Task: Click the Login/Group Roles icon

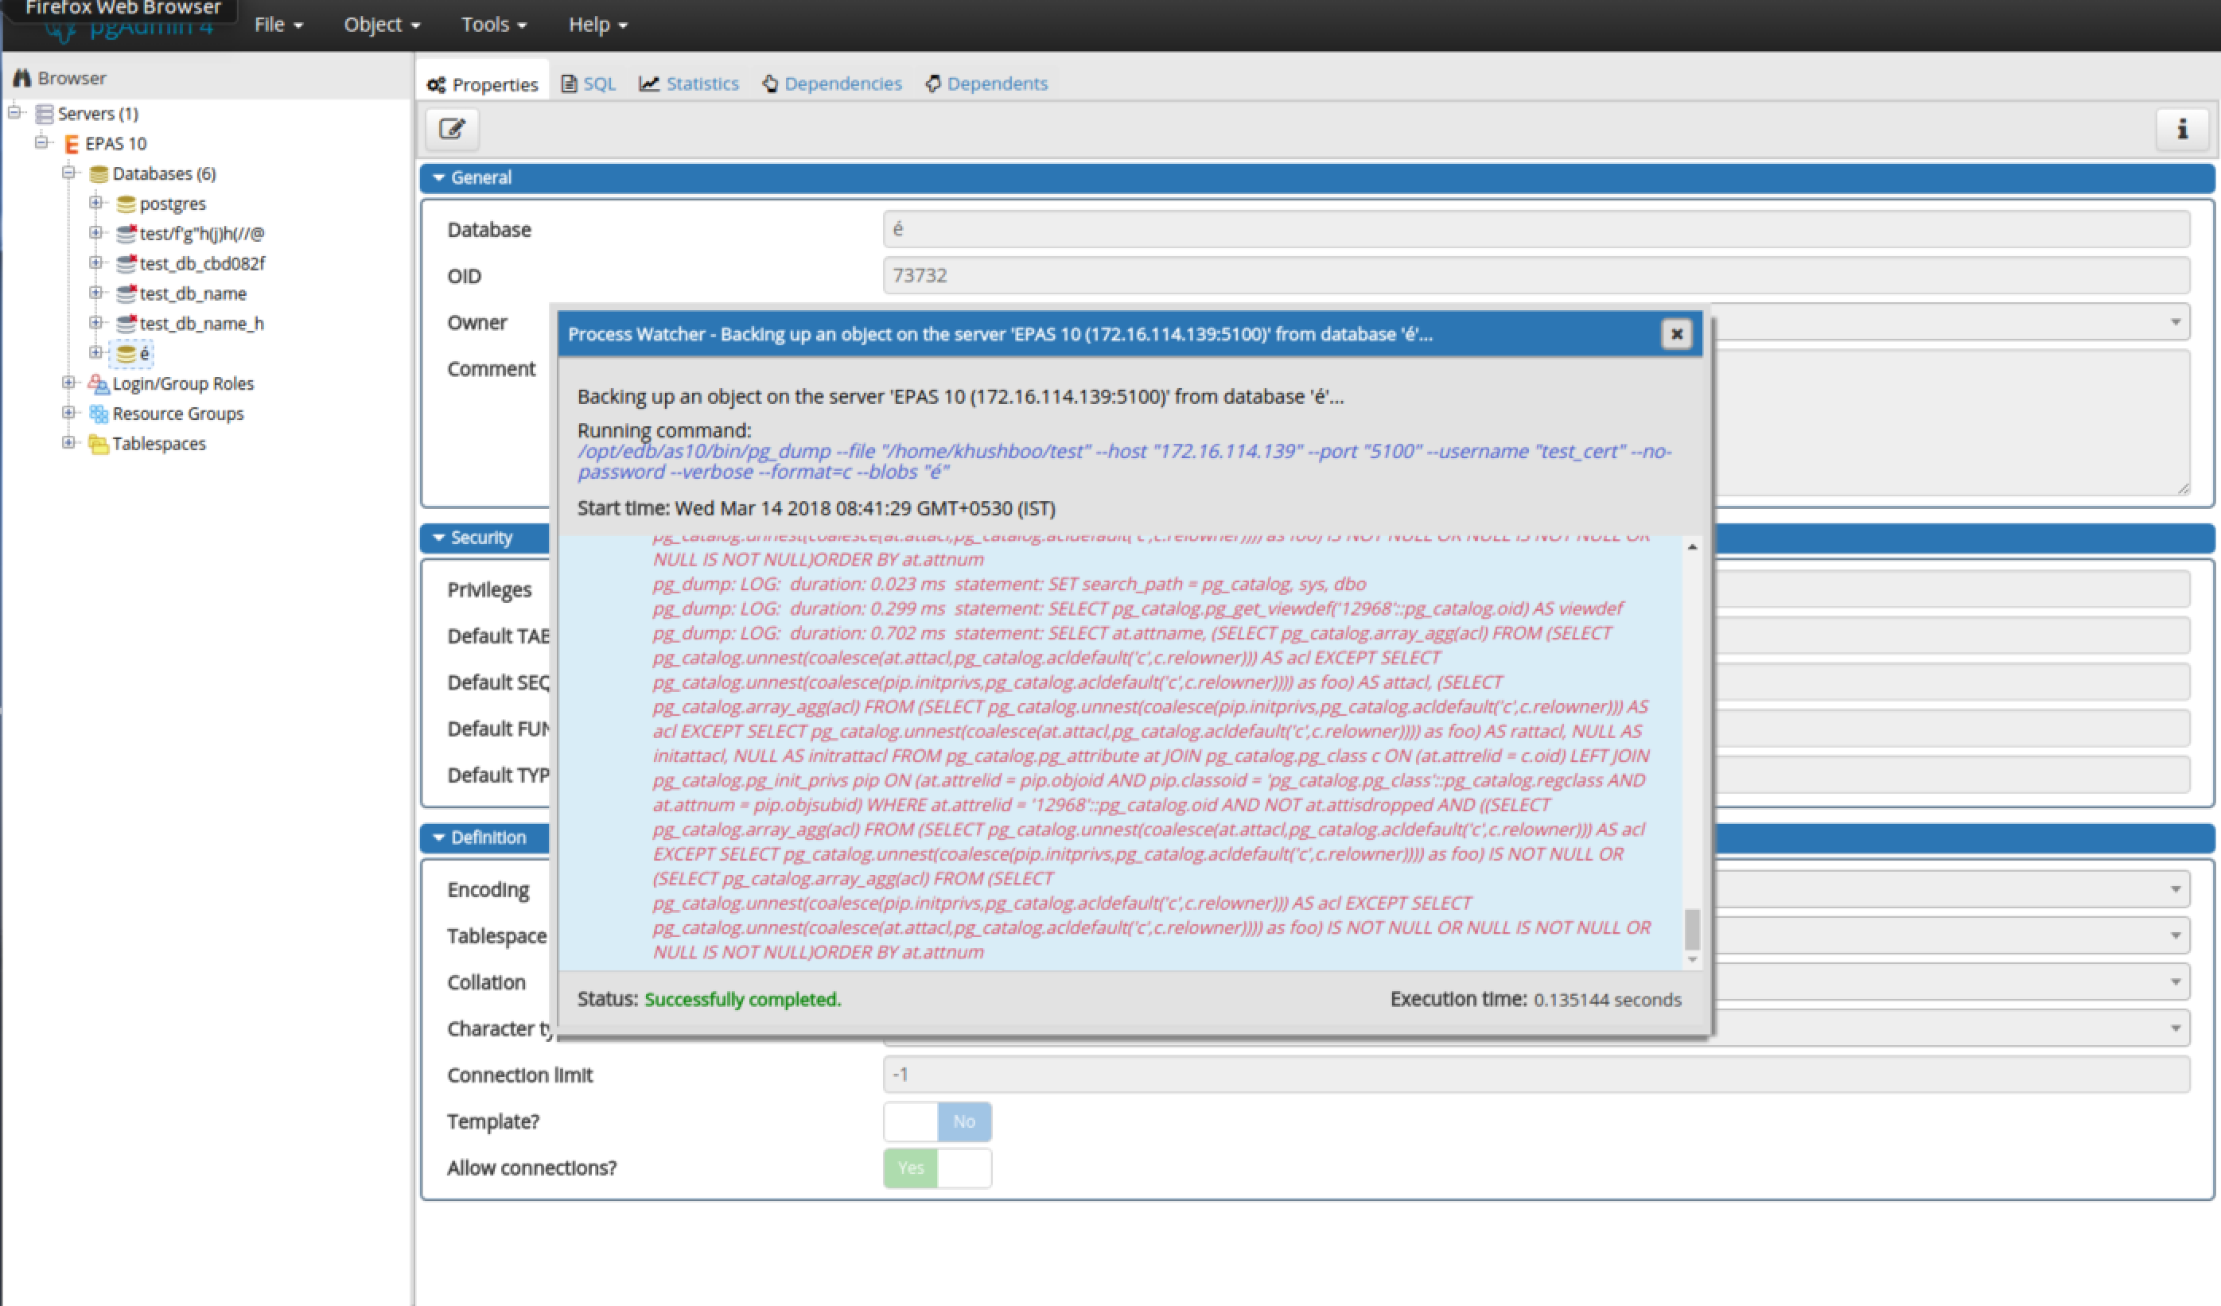Action: pyautogui.click(x=98, y=384)
